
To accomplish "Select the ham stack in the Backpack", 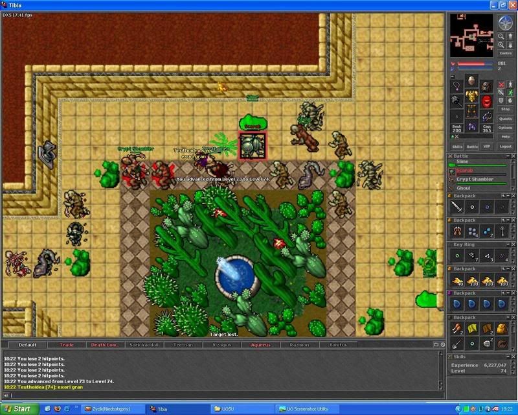I will click(x=457, y=329).
